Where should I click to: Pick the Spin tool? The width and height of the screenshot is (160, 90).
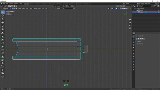click(3, 60)
